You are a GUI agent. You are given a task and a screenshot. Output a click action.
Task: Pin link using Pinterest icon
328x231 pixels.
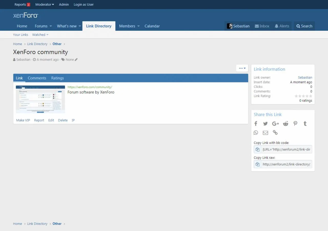click(x=295, y=124)
